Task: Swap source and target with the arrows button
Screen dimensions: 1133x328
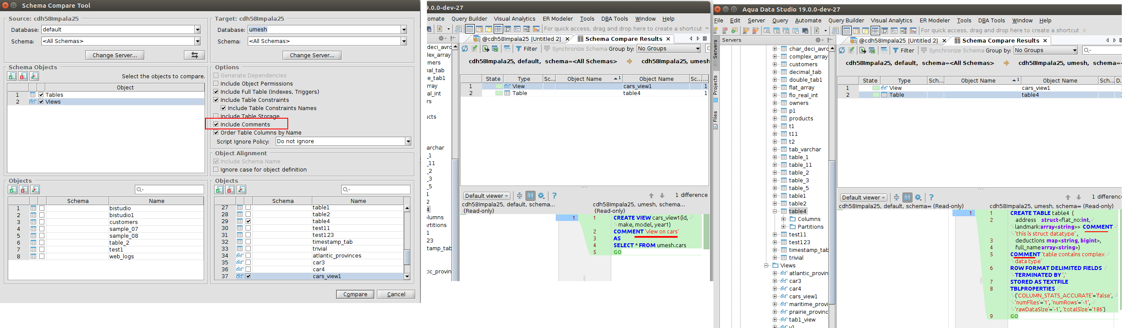Action: (x=194, y=55)
